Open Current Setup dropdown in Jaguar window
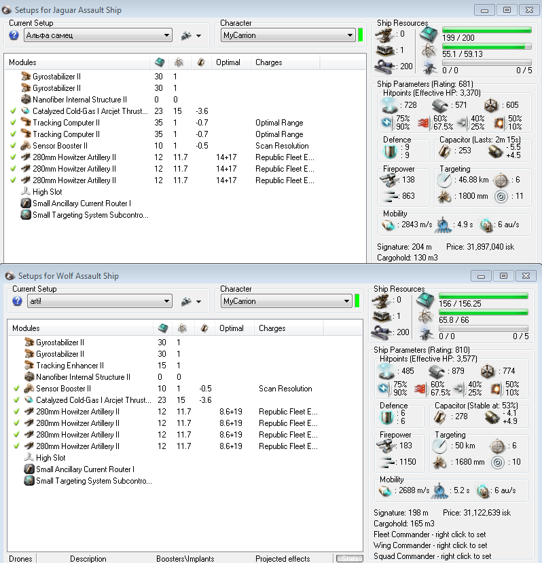The height and width of the screenshot is (563, 542). (98, 35)
